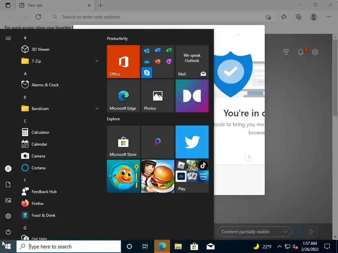Open the Mail tile
Viewport: 338px width, 253px height.
(x=192, y=62)
